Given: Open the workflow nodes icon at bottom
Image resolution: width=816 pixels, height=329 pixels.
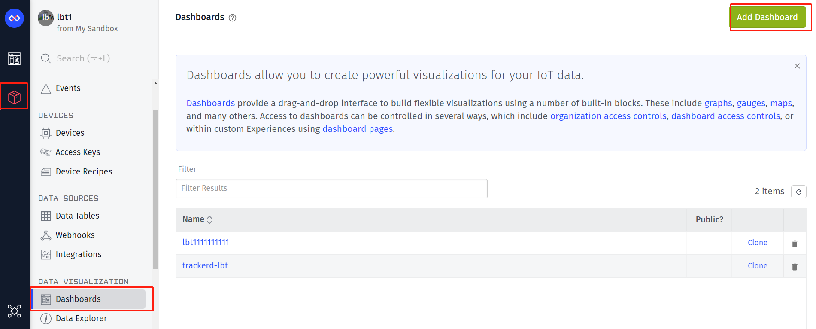Looking at the screenshot, I should tap(14, 311).
